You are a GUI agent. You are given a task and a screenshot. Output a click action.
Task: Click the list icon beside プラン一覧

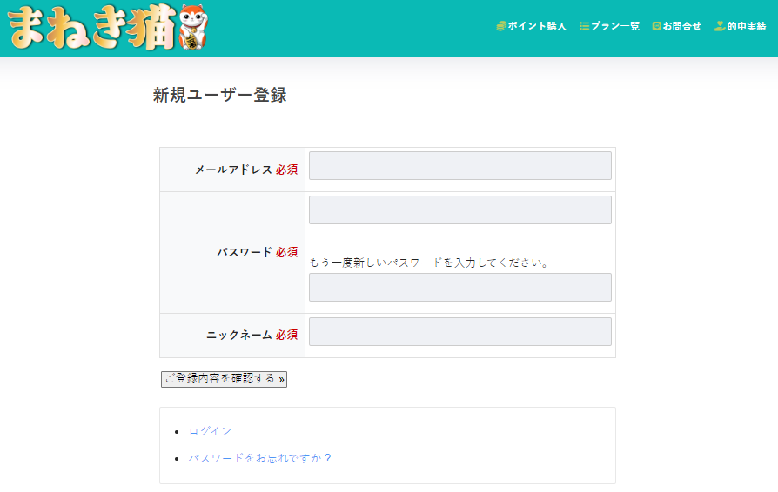pos(584,26)
